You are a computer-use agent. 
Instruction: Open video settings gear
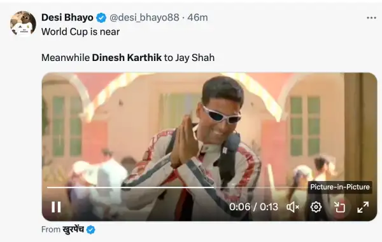pos(316,207)
